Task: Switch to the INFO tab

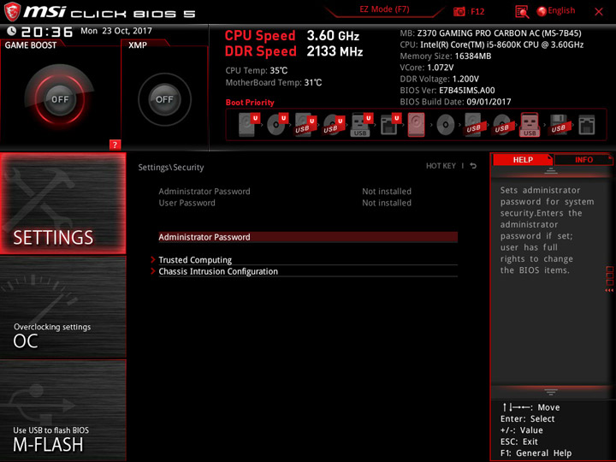Action: point(583,159)
